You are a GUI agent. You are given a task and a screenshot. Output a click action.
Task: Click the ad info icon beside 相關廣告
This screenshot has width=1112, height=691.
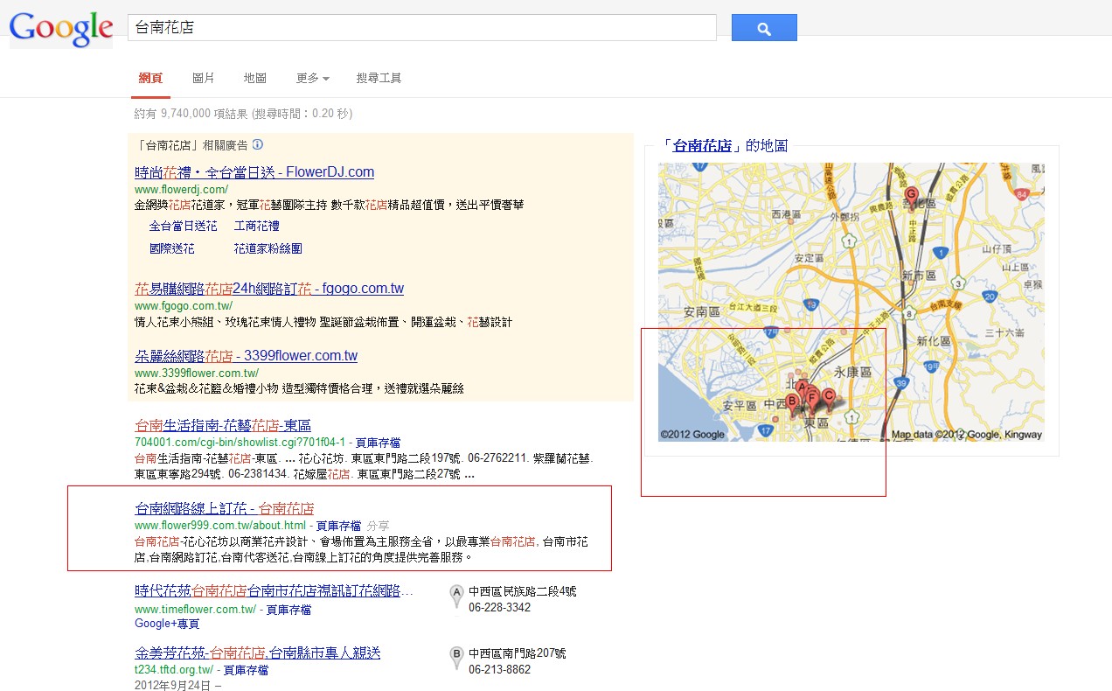tap(258, 145)
